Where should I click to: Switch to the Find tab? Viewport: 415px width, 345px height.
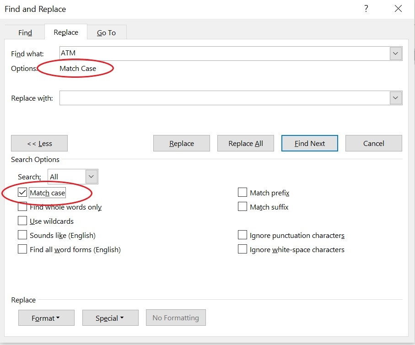25,32
